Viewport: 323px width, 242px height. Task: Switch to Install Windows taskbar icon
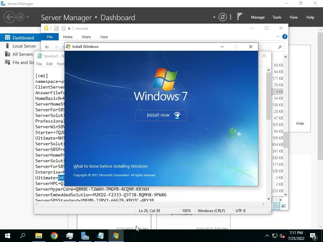pos(116,236)
